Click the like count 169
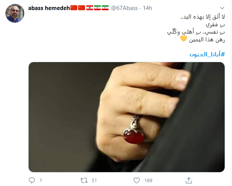Viewport: 232px width, 186px height. tap(148, 180)
